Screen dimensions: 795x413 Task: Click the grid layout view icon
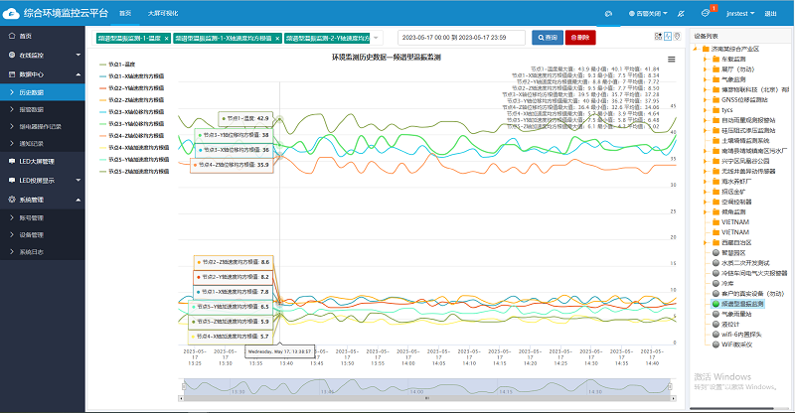tap(658, 37)
